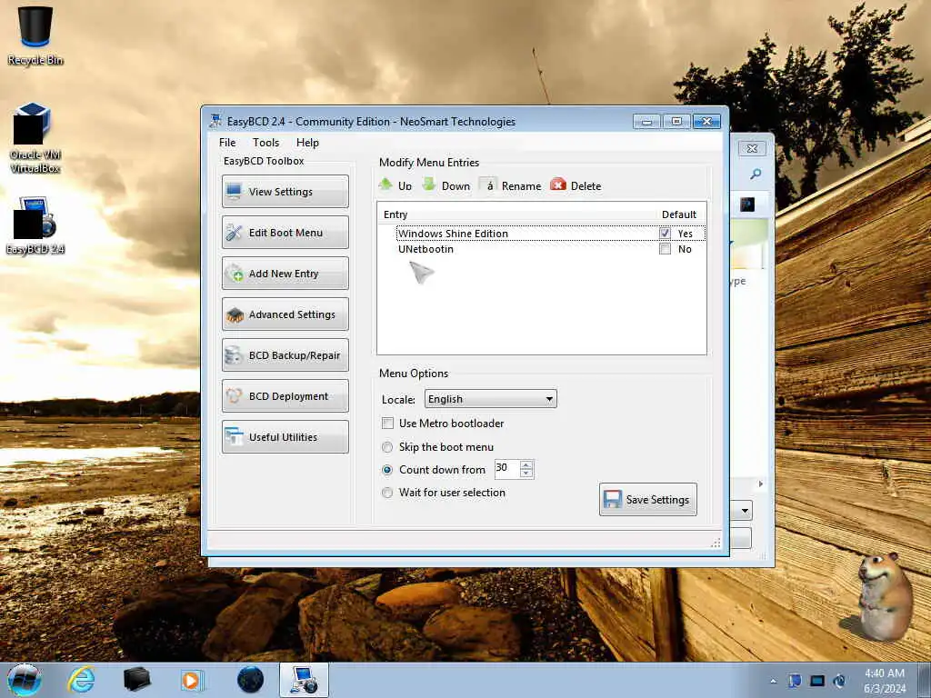Open the Useful Utilities section
The width and height of the screenshot is (931, 698).
coord(285,437)
